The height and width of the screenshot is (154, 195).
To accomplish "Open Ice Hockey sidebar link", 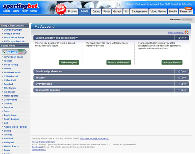I will pyautogui.click(x=9, y=92).
